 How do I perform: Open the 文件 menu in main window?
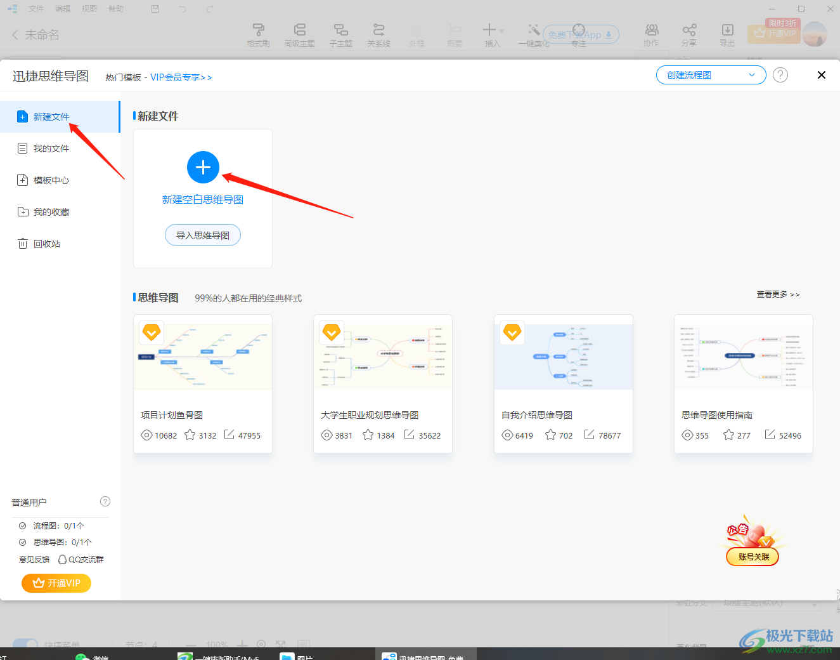tap(36, 9)
